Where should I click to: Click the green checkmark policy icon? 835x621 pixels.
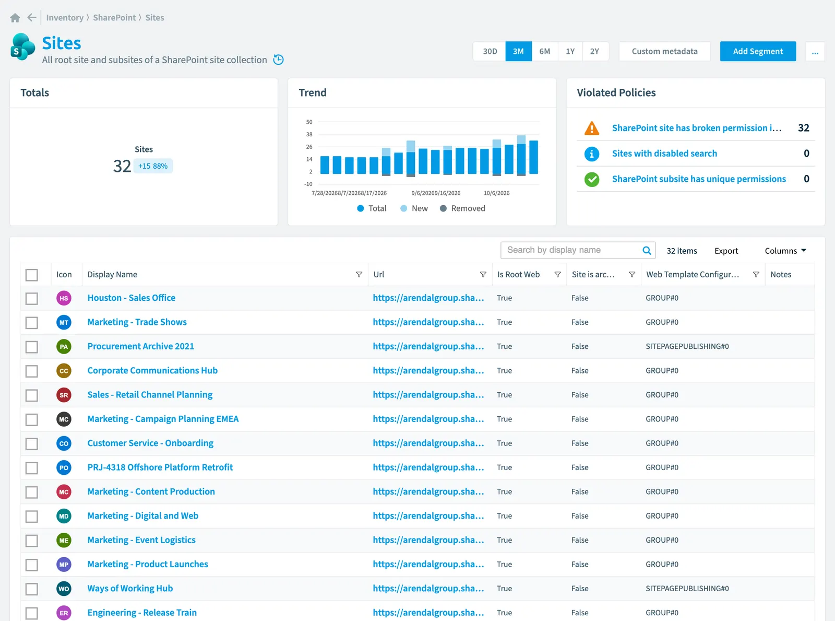point(592,179)
